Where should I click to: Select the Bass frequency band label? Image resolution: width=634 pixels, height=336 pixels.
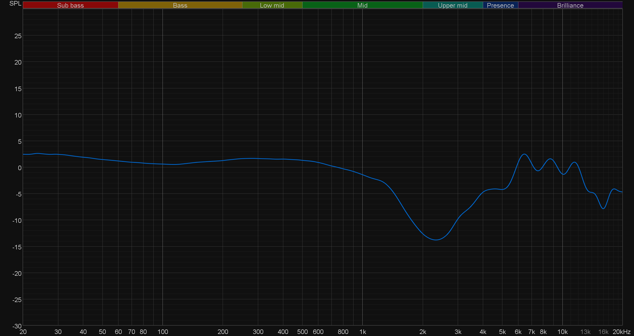(180, 5)
